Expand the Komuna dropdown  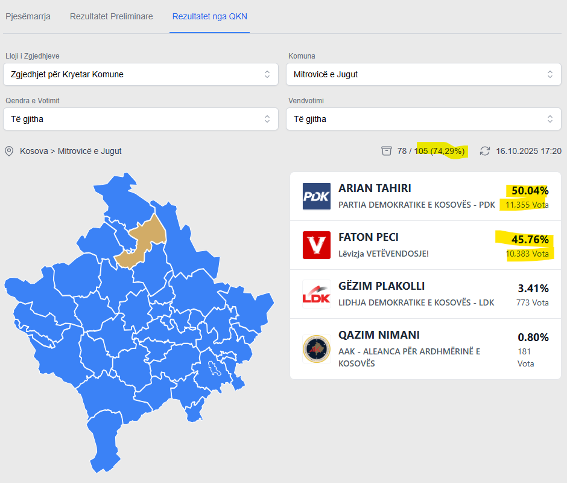(x=423, y=74)
